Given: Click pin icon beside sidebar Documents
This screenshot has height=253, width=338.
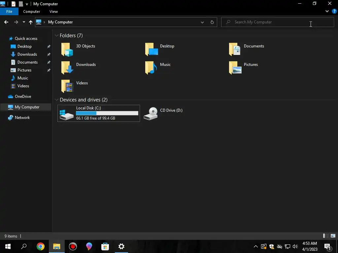Looking at the screenshot, I should (49, 62).
